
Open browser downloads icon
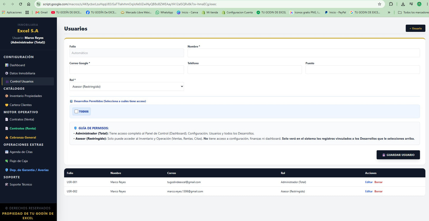pyautogui.click(x=403, y=4)
